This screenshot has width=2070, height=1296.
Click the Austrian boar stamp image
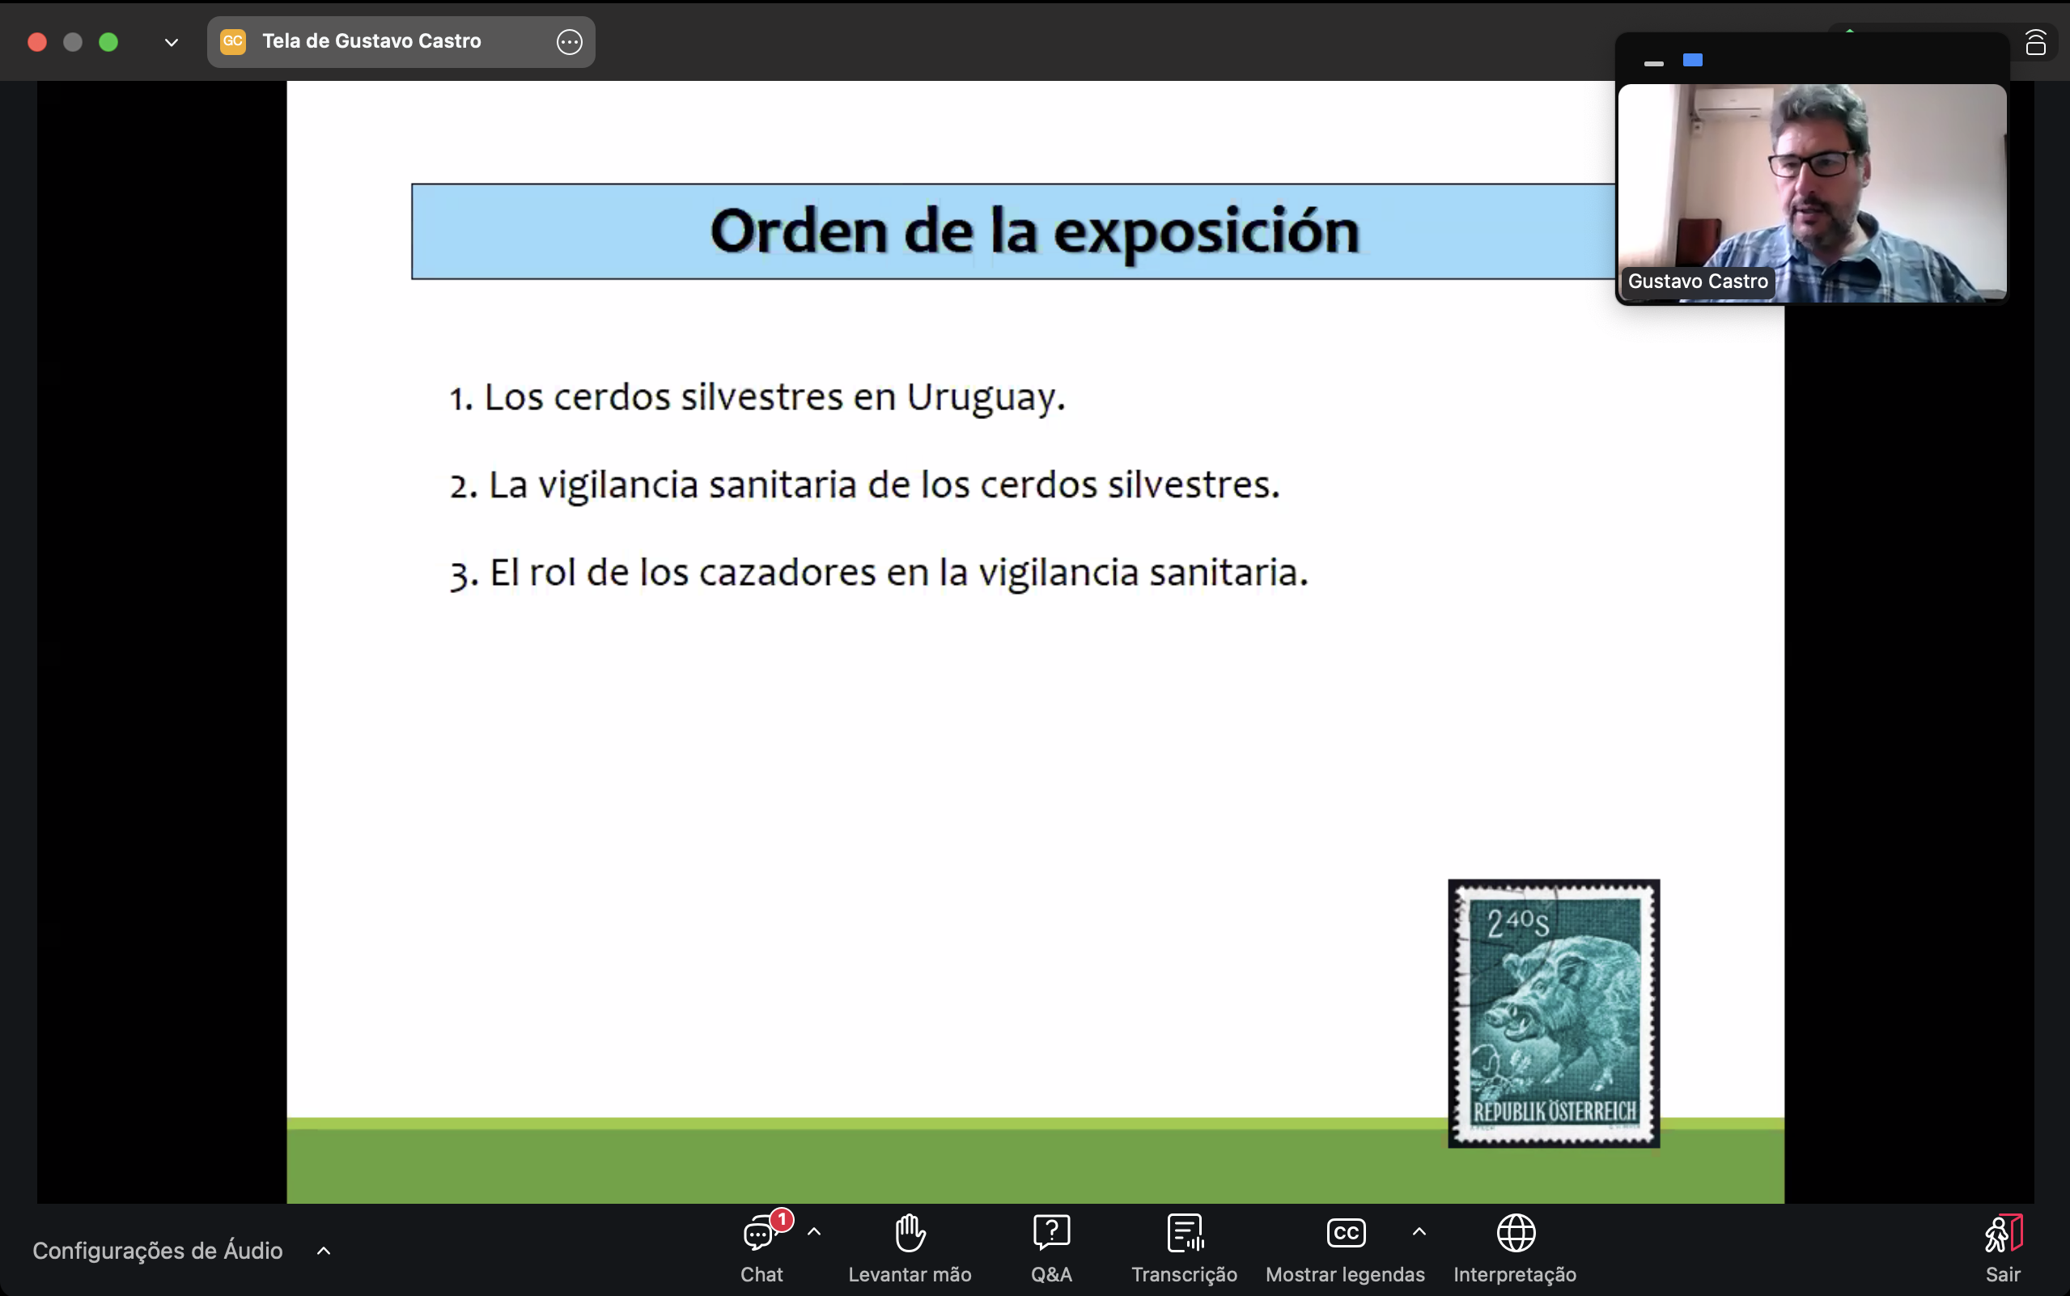coord(1553,1013)
